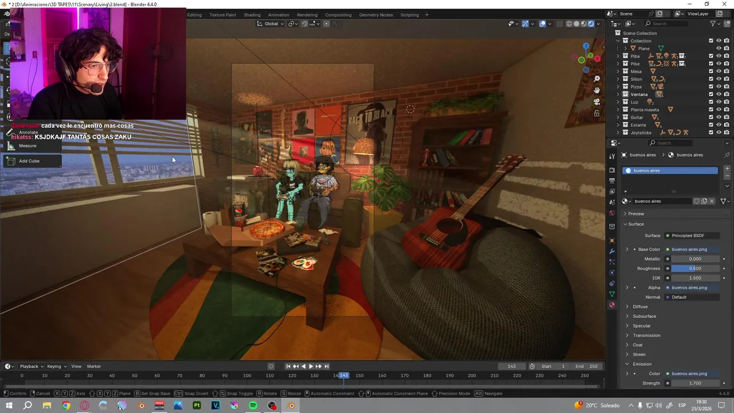Remove the material slot with minus button
This screenshot has width=734, height=413.
(727, 177)
